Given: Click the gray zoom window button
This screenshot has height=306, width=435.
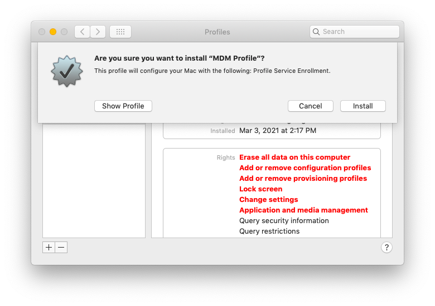Looking at the screenshot, I should coord(64,32).
